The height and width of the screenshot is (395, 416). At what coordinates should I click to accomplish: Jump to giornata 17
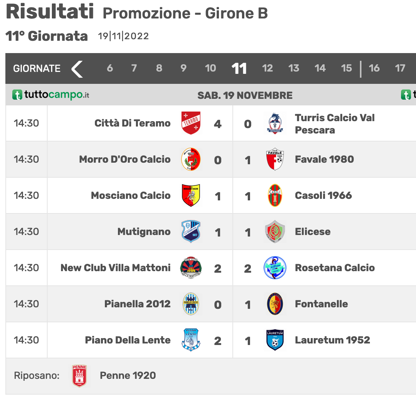point(400,68)
